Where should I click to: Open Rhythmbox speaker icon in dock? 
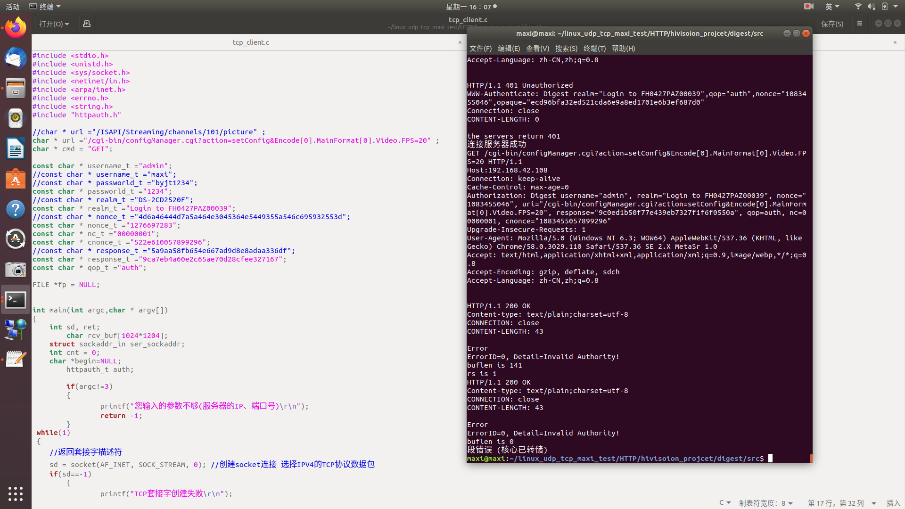tap(16, 118)
